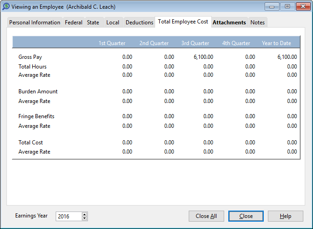Image resolution: width=313 pixels, height=229 pixels.
Task: Click the Earnings Year input field
Action: pos(69,217)
